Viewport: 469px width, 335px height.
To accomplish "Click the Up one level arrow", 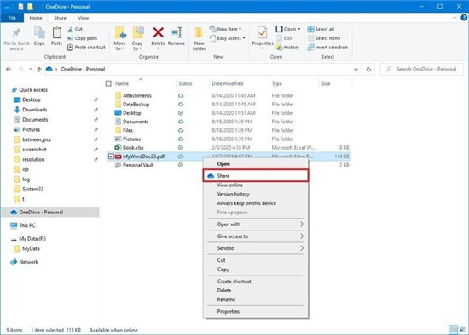I will point(39,69).
